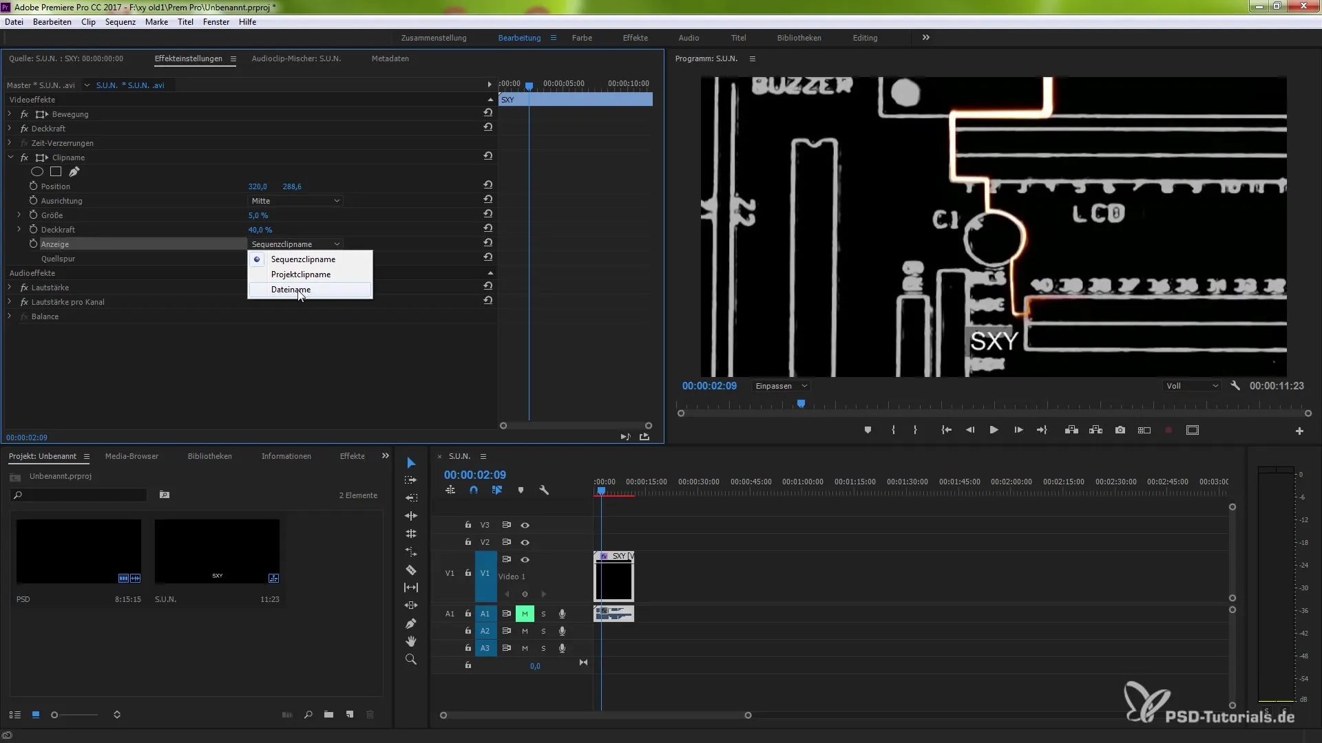Collapse the Clipname effect
This screenshot has width=1322, height=743.
10,157
